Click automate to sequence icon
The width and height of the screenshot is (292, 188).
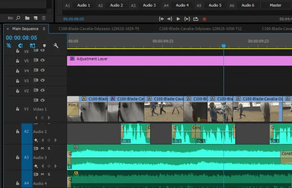click(x=10, y=18)
